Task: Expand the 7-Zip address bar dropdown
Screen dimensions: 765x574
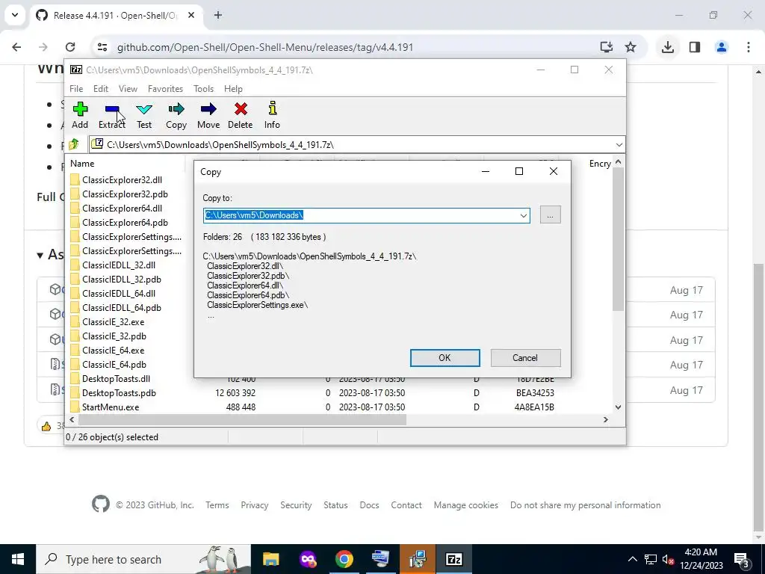Action: 619,145
